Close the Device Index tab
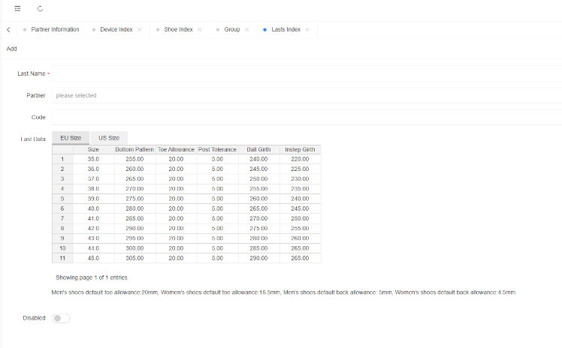 (140, 30)
